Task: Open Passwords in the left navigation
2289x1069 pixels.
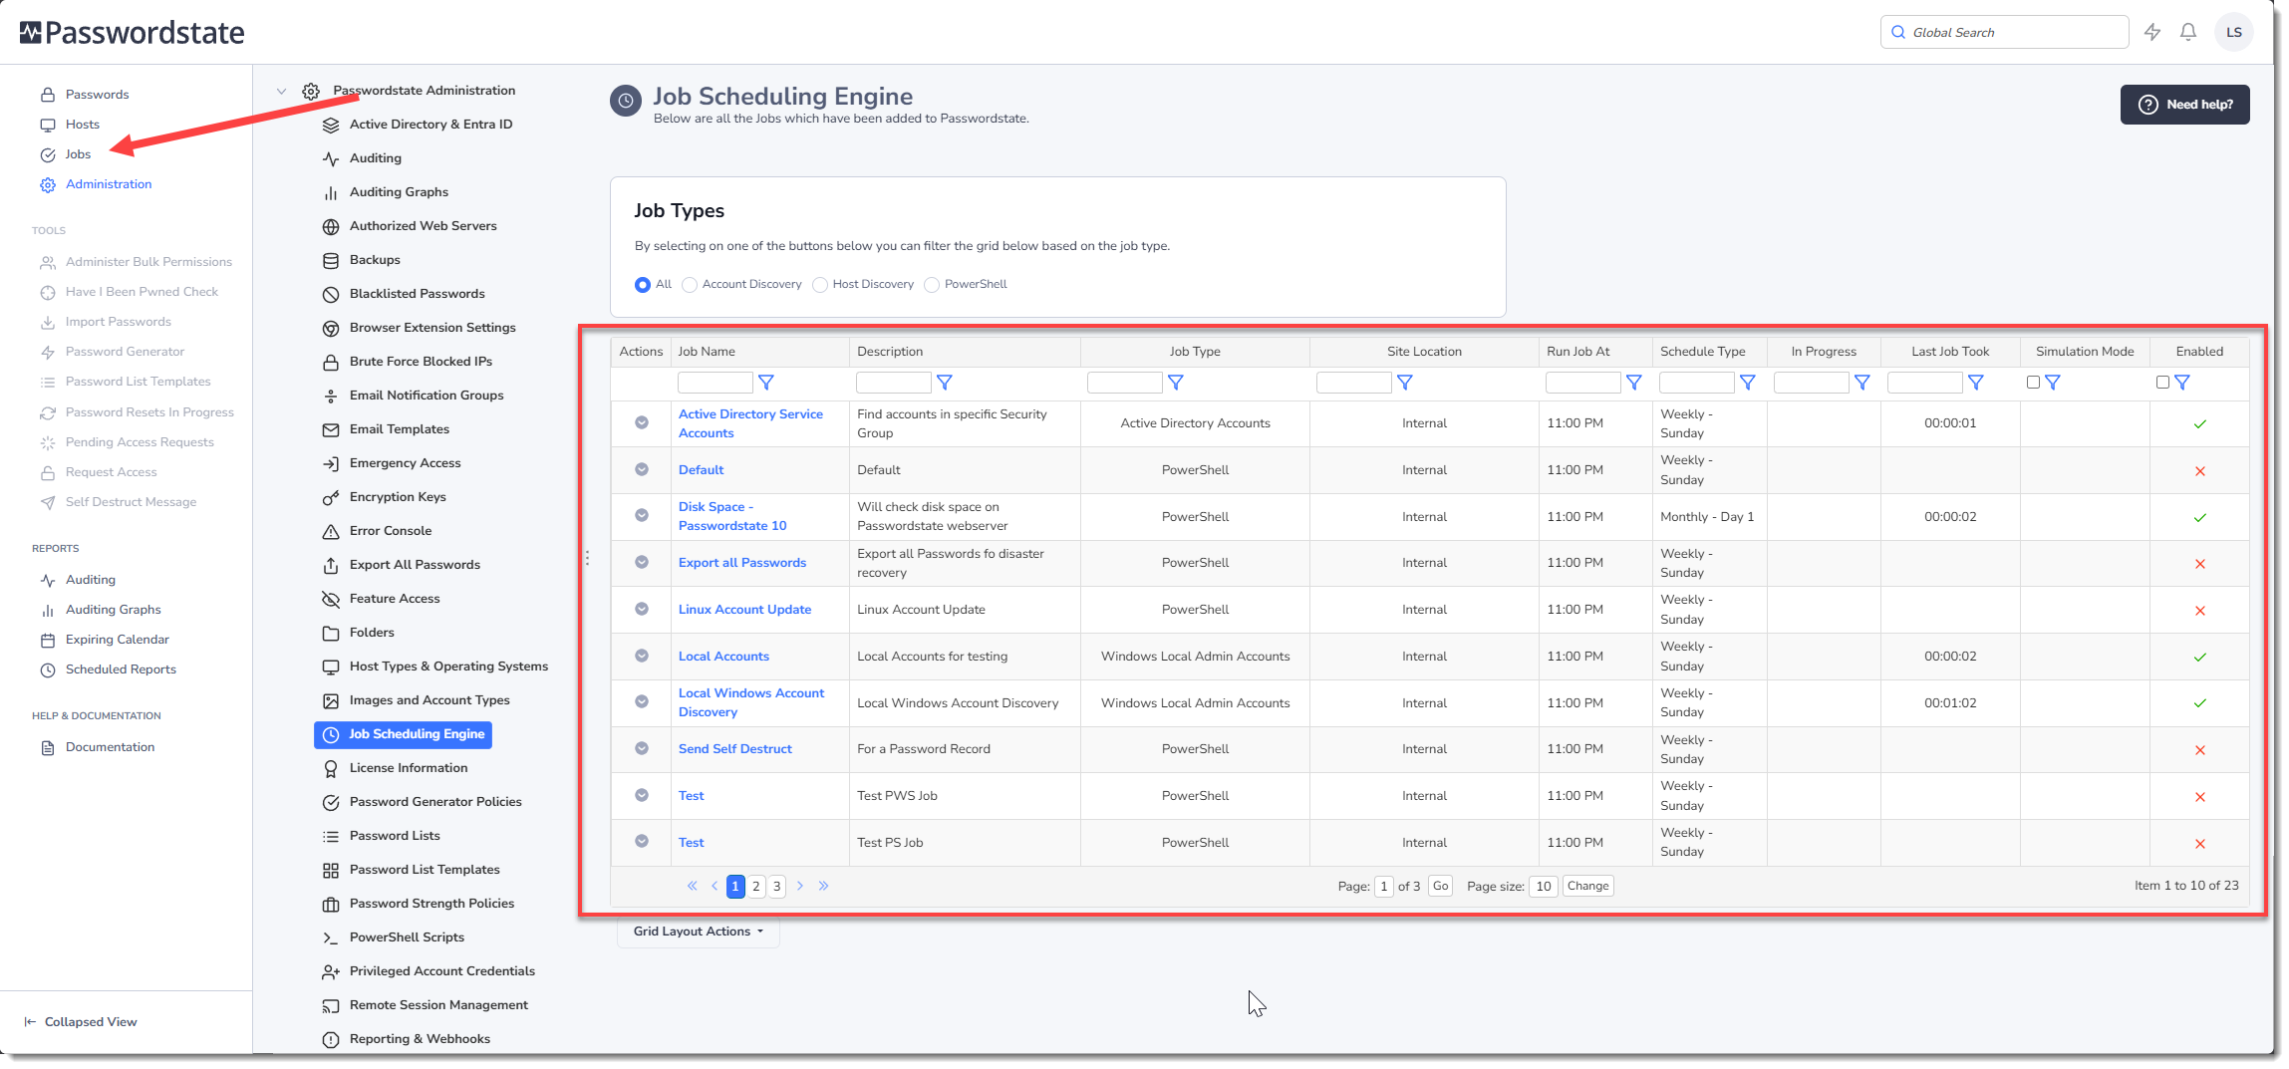Action: tap(97, 95)
